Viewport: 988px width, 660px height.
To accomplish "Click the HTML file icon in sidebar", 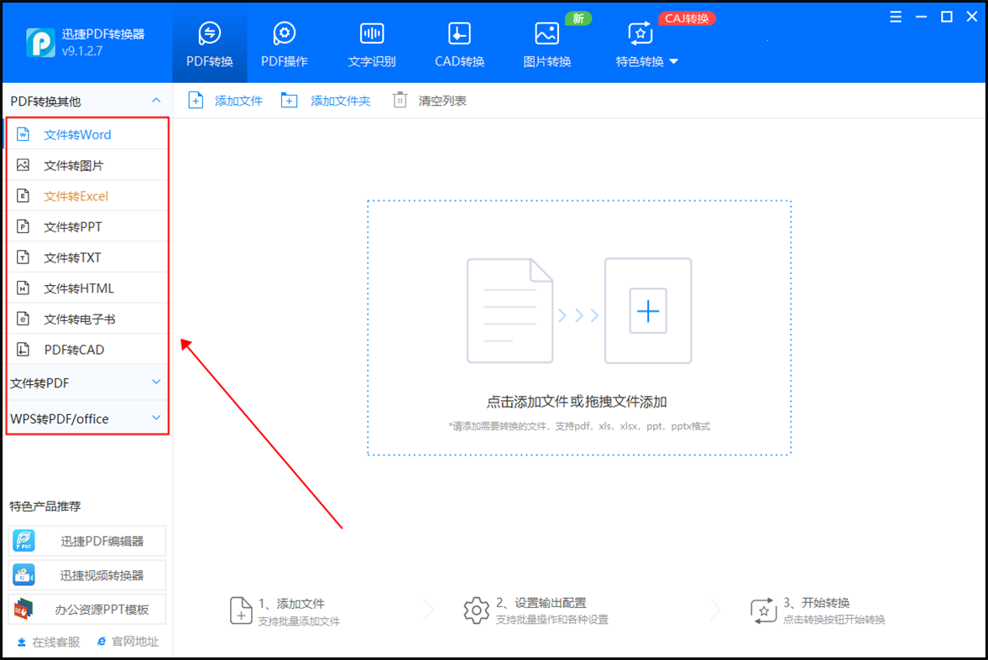I will click(x=24, y=288).
